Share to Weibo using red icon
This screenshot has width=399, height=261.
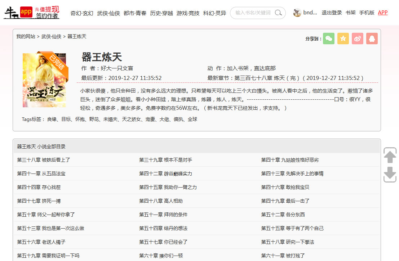click(358, 39)
